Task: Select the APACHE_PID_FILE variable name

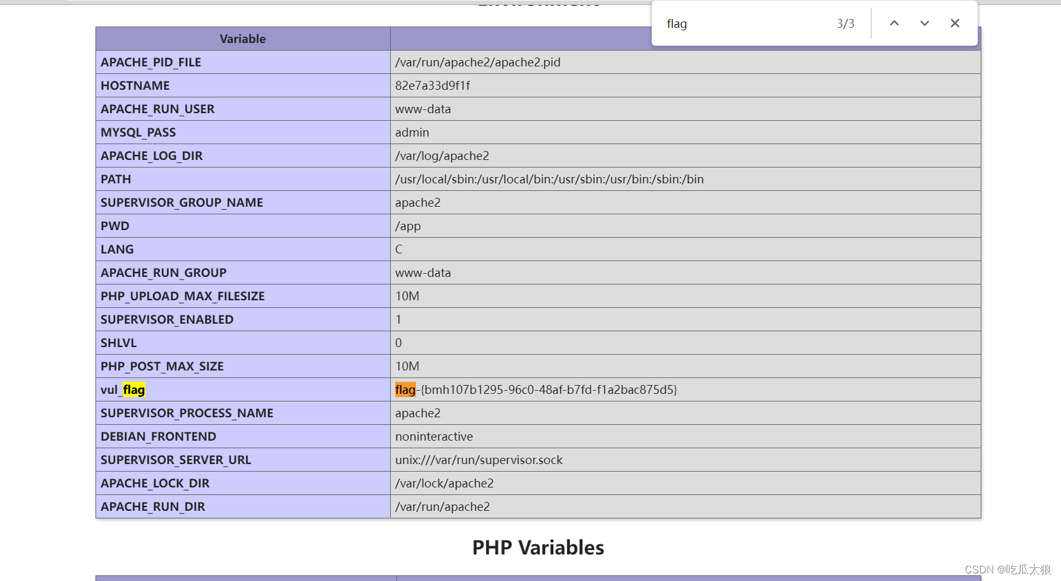Action: (150, 62)
